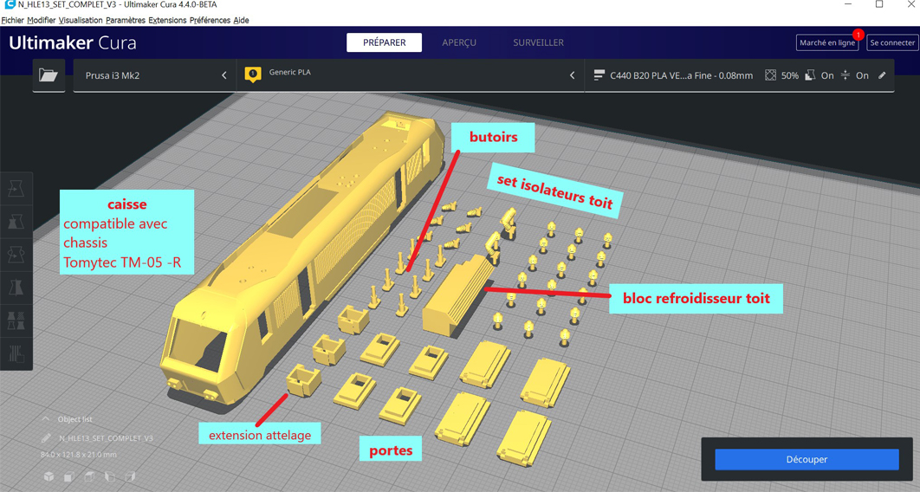Select the Mirror tool in left toolbar

pos(16,288)
